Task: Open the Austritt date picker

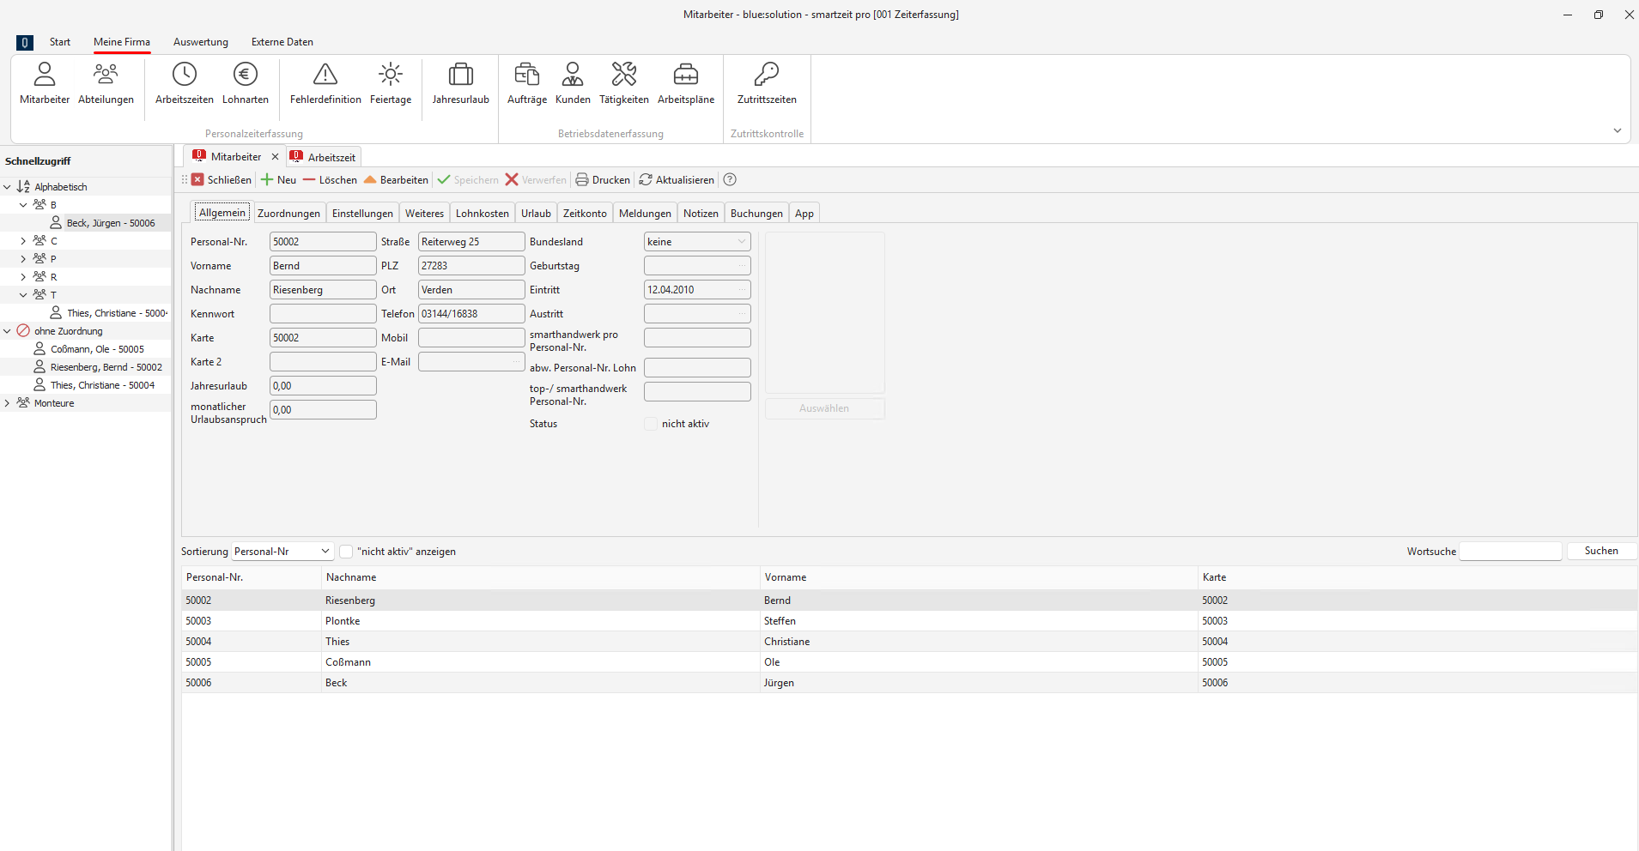Action: pos(742,314)
